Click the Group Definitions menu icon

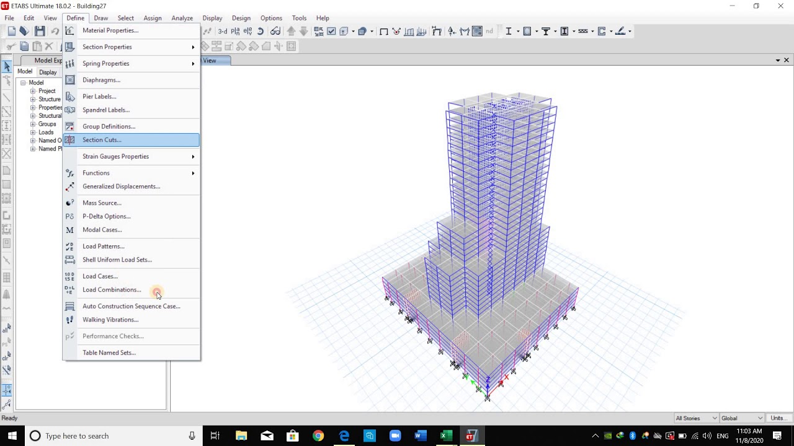(x=70, y=126)
